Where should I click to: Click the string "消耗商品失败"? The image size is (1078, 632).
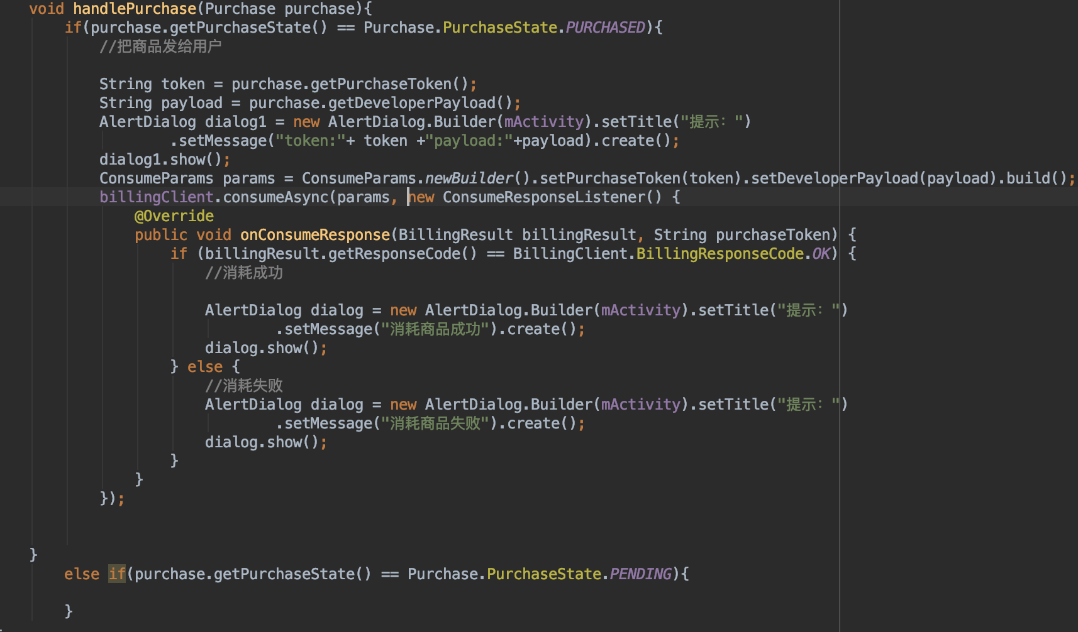coord(435,423)
